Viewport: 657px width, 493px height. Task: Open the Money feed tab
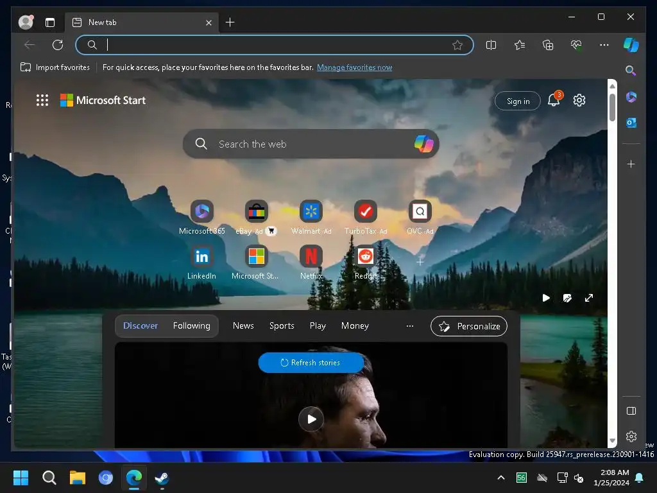point(355,325)
